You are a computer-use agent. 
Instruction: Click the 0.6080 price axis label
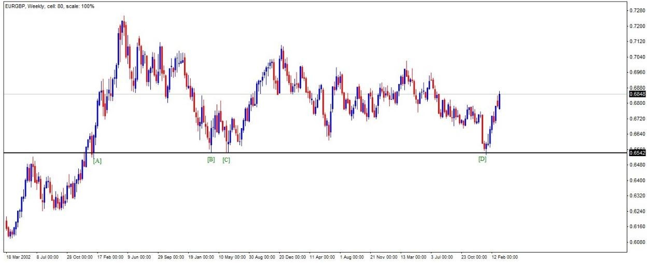tap(637, 242)
